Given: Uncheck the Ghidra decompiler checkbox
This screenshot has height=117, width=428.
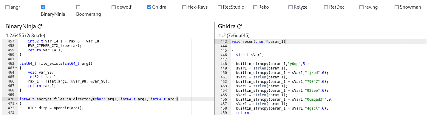Looking at the screenshot, I should 149,7.
